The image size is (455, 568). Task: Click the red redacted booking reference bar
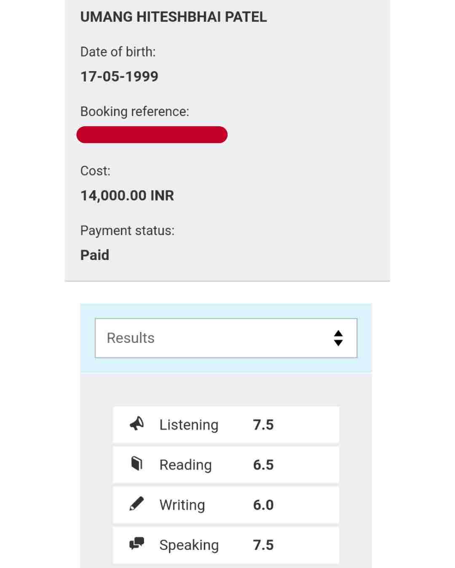point(152,135)
